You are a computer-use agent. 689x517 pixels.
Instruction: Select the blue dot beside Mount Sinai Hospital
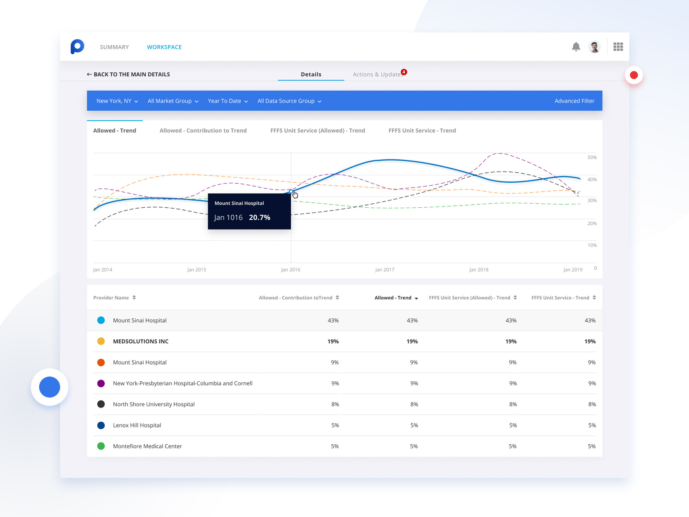tap(101, 320)
